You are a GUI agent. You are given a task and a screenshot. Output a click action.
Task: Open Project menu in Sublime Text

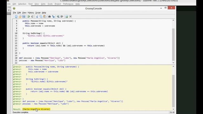pyautogui.click(x=58, y=4)
